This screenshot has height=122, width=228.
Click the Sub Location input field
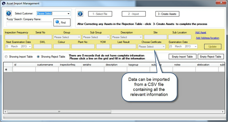[179, 37]
